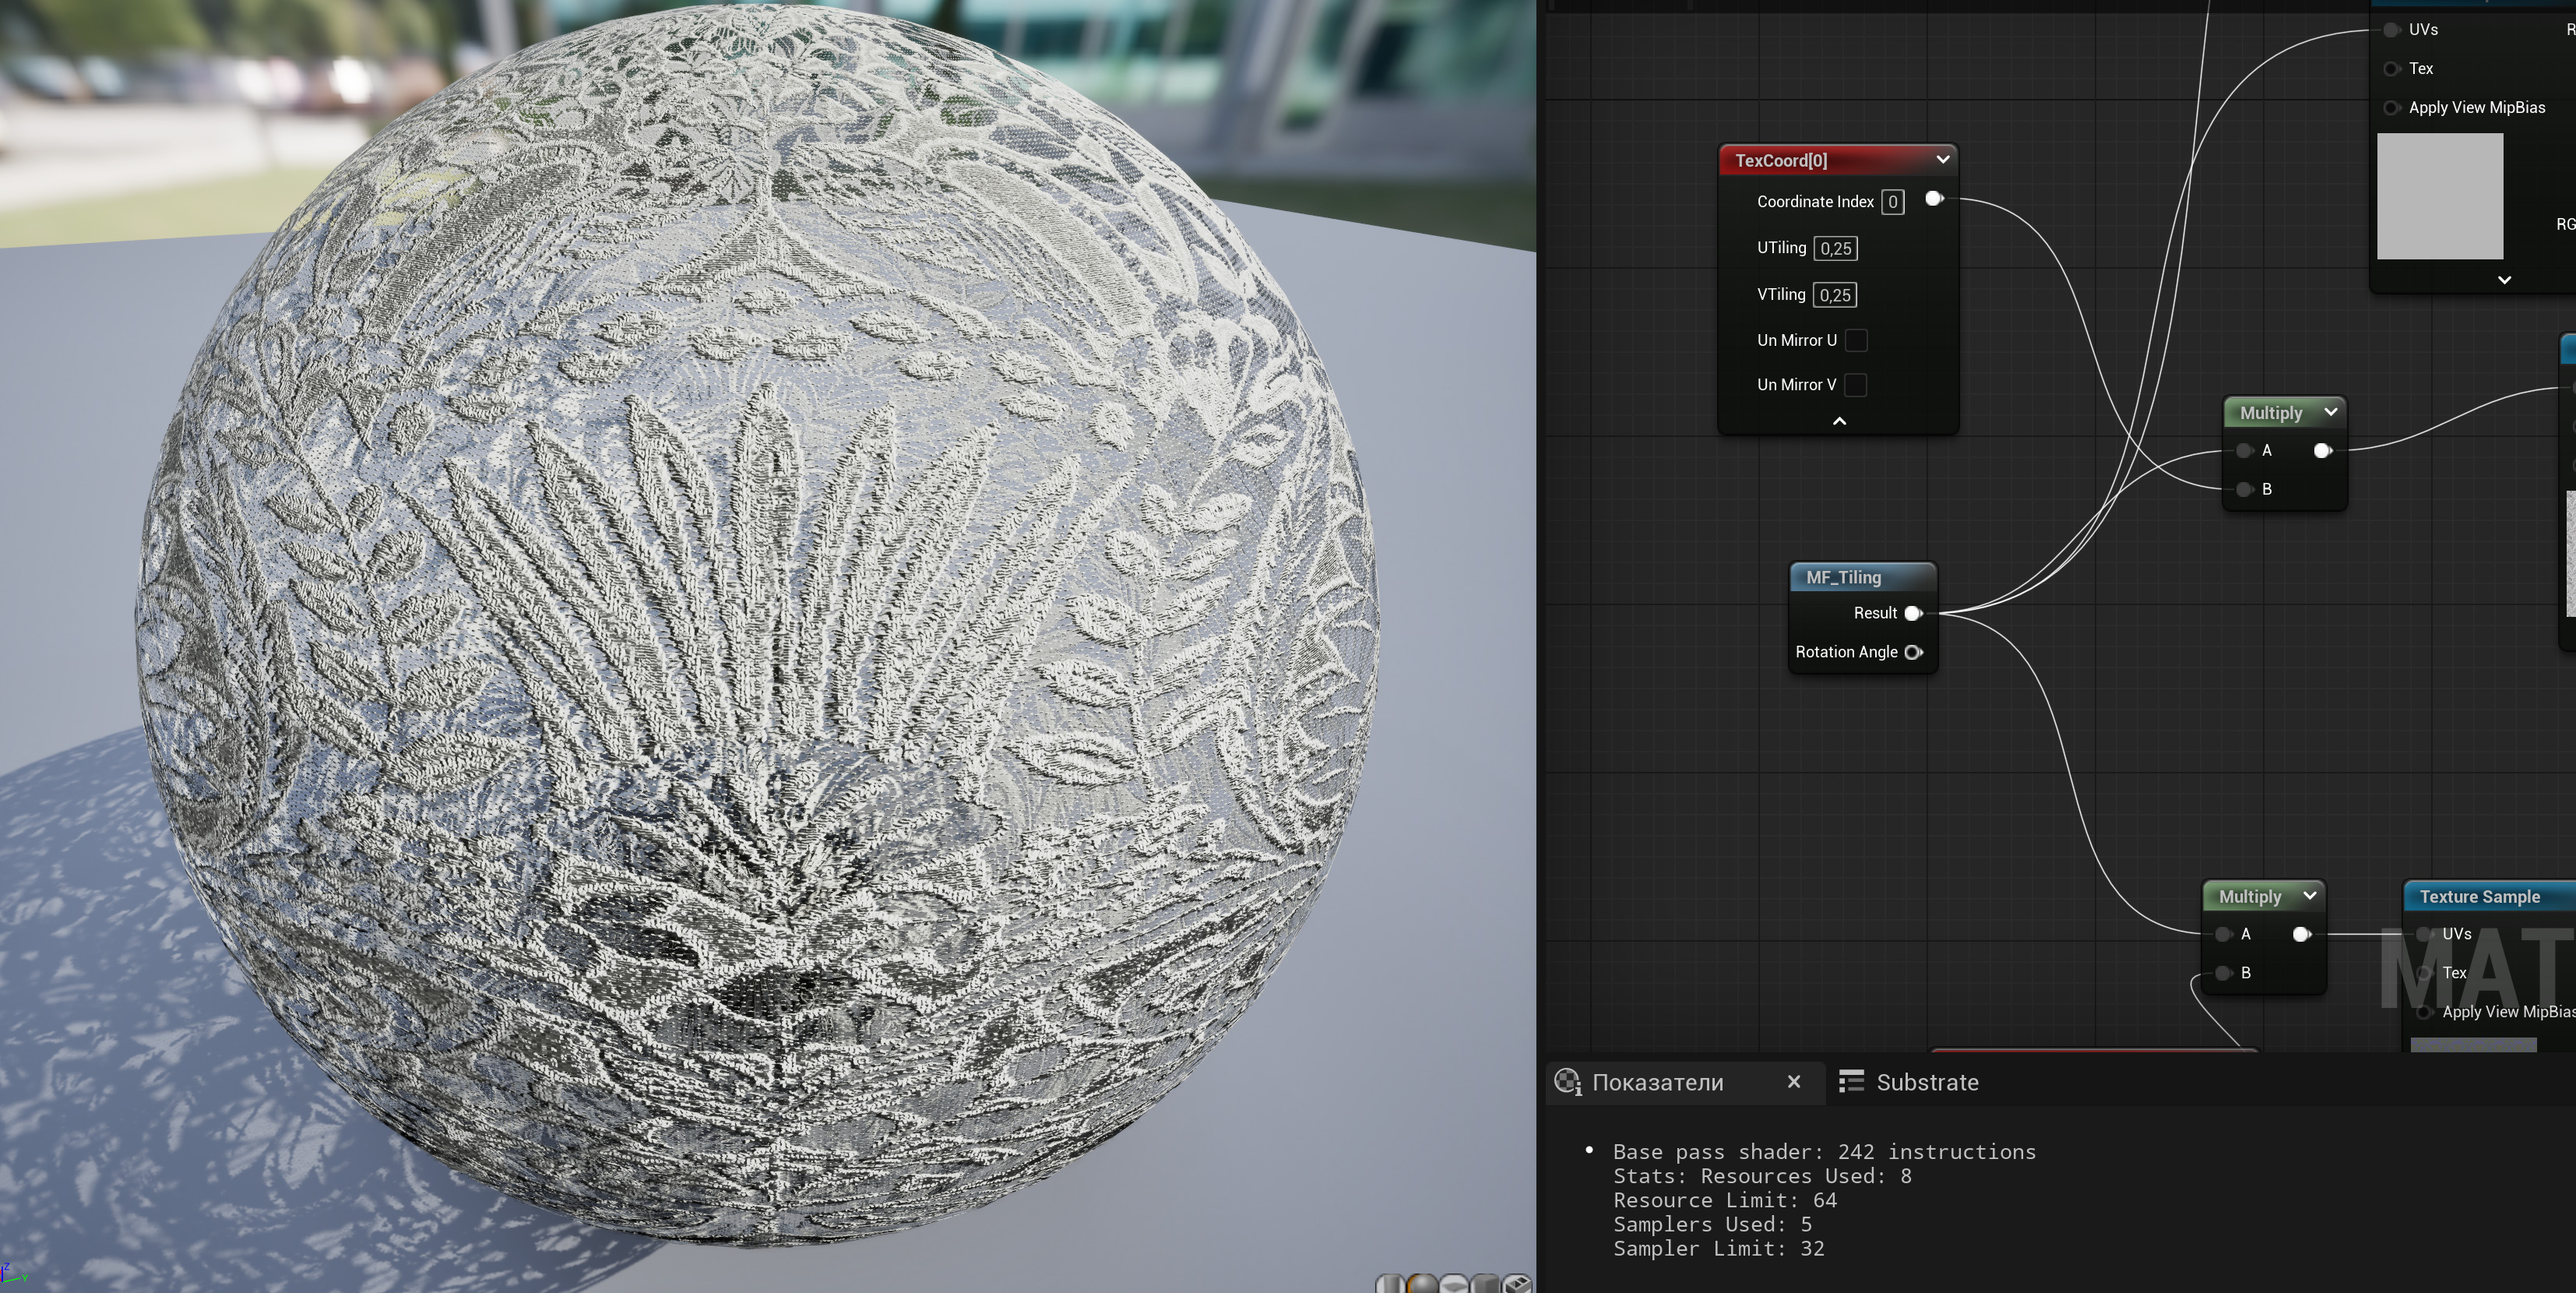Image resolution: width=2576 pixels, height=1293 pixels.
Task: Click 'Stats: Resources Used: 8' line
Action: click(1762, 1176)
